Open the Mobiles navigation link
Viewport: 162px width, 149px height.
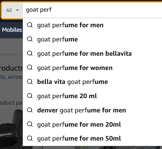pyautogui.click(x=12, y=30)
